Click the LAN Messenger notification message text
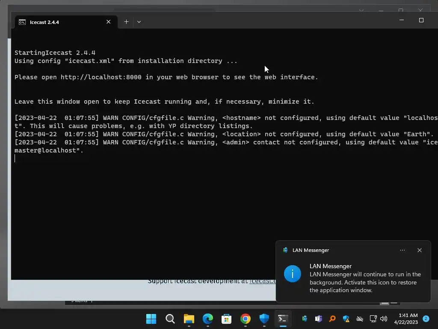The height and width of the screenshot is (329, 438). (x=365, y=282)
